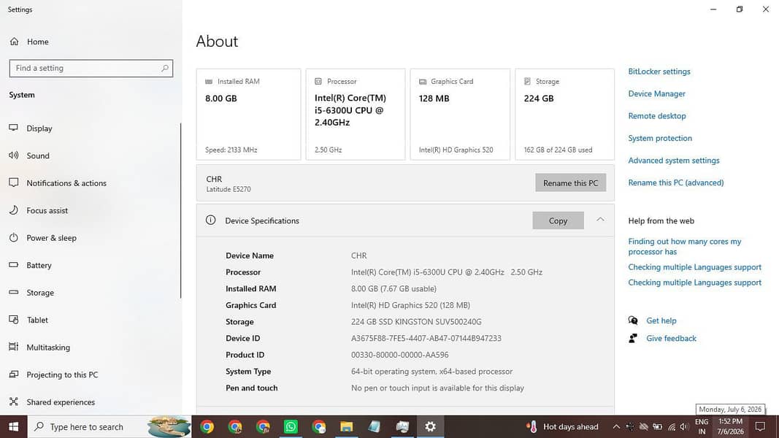779x438 pixels.
Task: Click the Give feedback person icon
Action: point(633,338)
